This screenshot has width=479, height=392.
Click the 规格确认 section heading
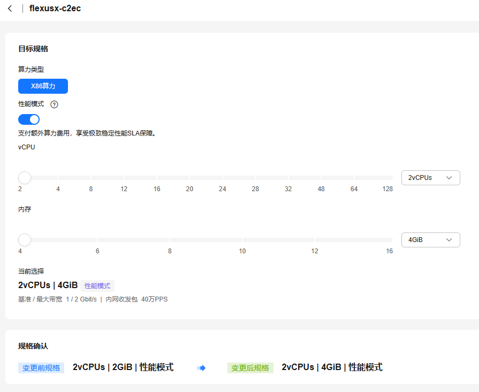33,346
